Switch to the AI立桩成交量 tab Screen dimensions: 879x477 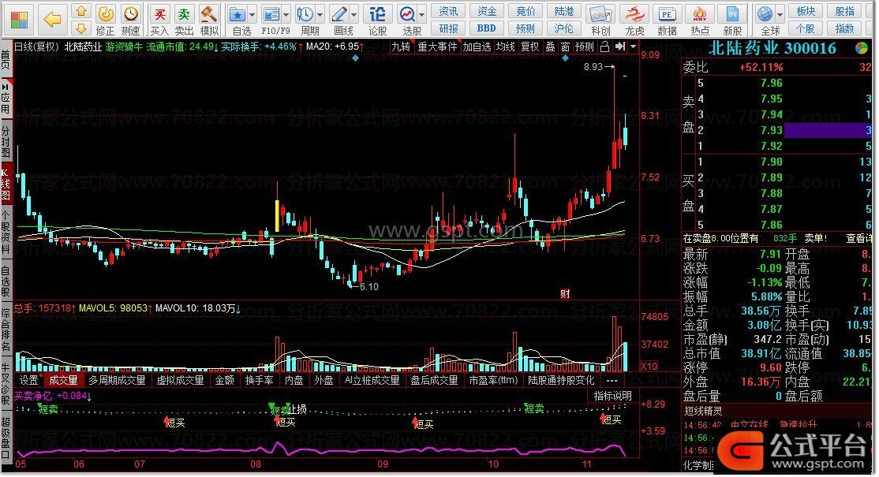(372, 381)
